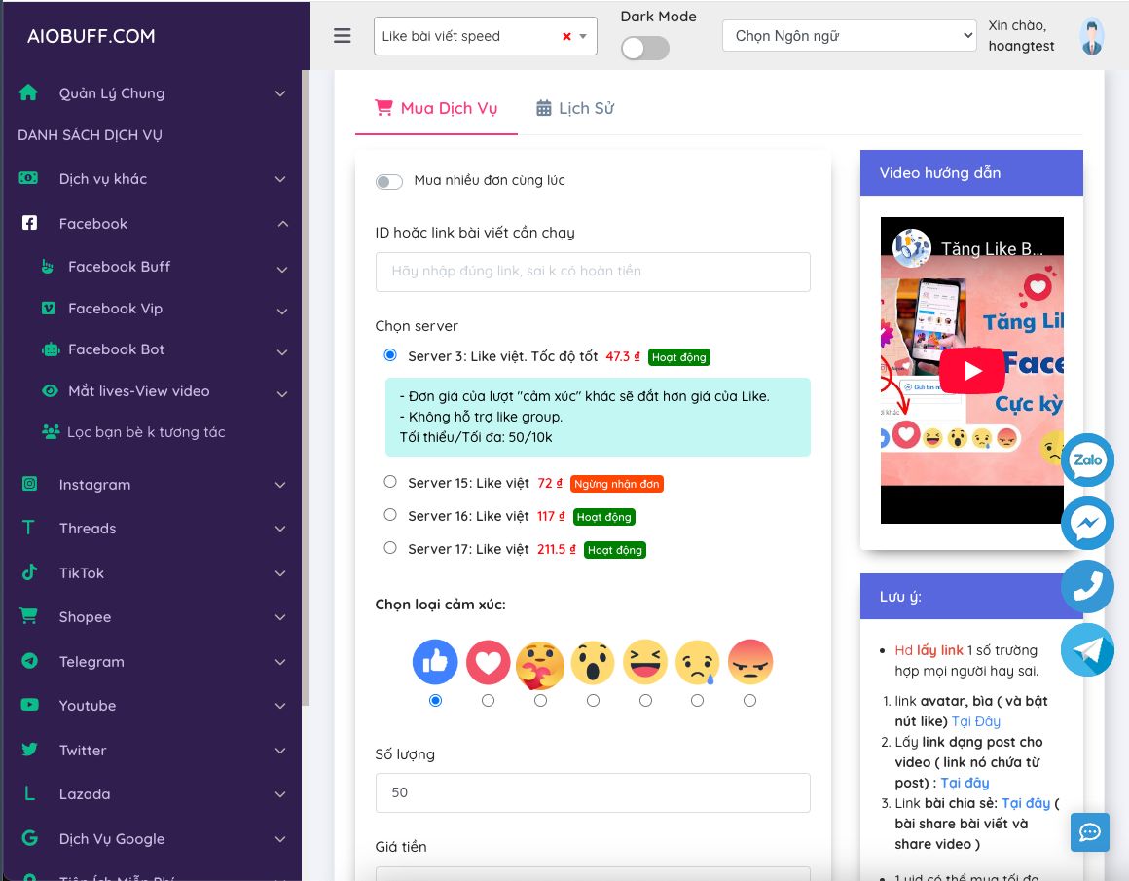Open the floating Messenger icon
The width and height of the screenshot is (1129, 881).
tap(1087, 523)
